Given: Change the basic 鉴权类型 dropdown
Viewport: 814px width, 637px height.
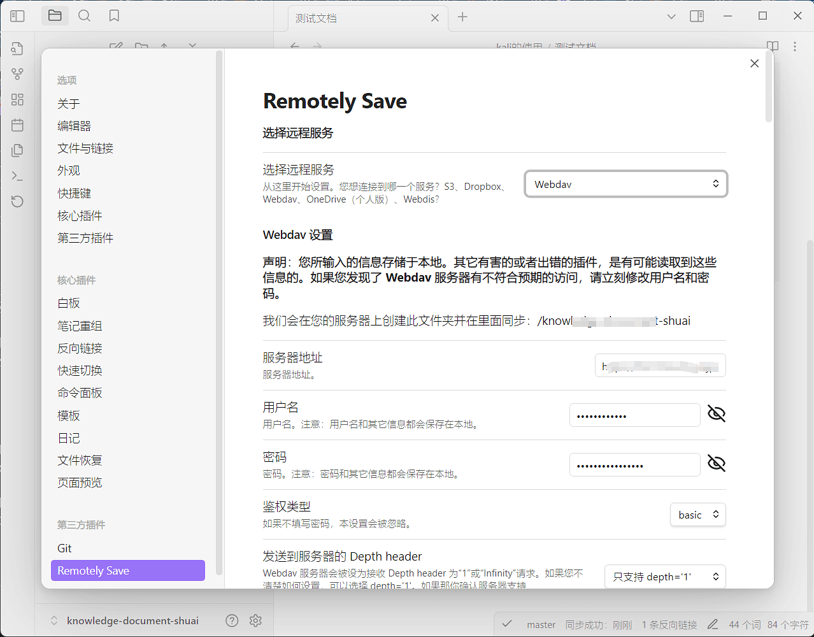Looking at the screenshot, I should [x=697, y=514].
